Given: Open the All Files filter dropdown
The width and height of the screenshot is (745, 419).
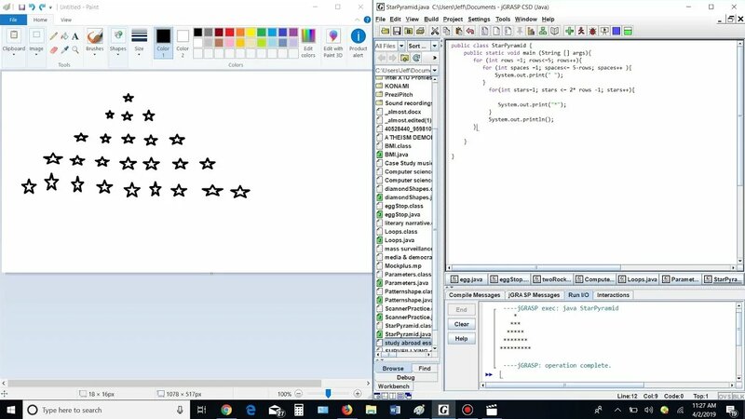Looking at the screenshot, I should pyautogui.click(x=401, y=46).
